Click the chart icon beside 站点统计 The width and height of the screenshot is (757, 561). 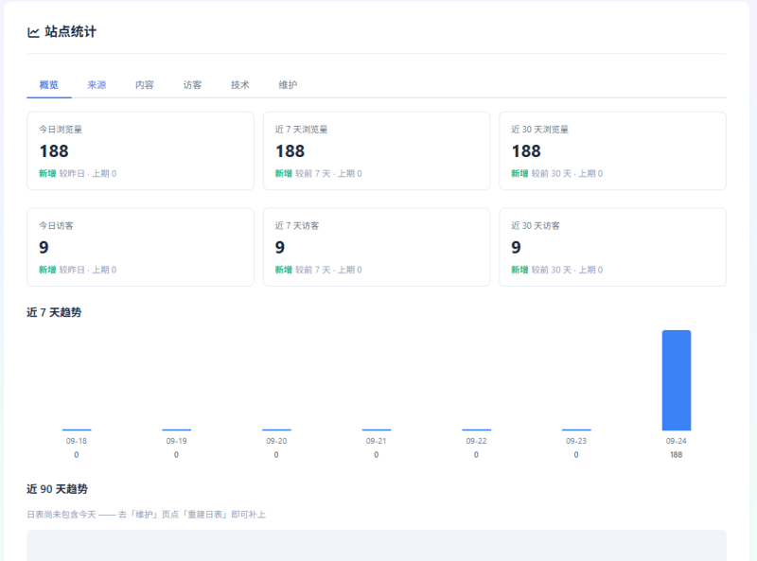tap(33, 32)
